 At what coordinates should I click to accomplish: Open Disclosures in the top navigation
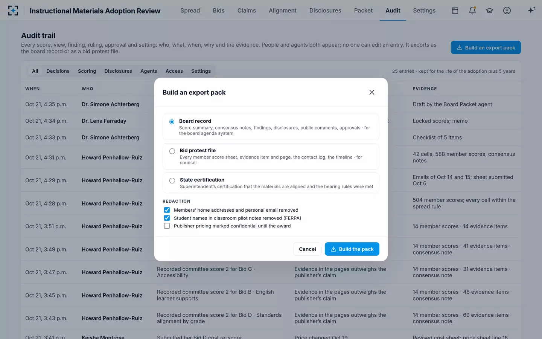[325, 11]
